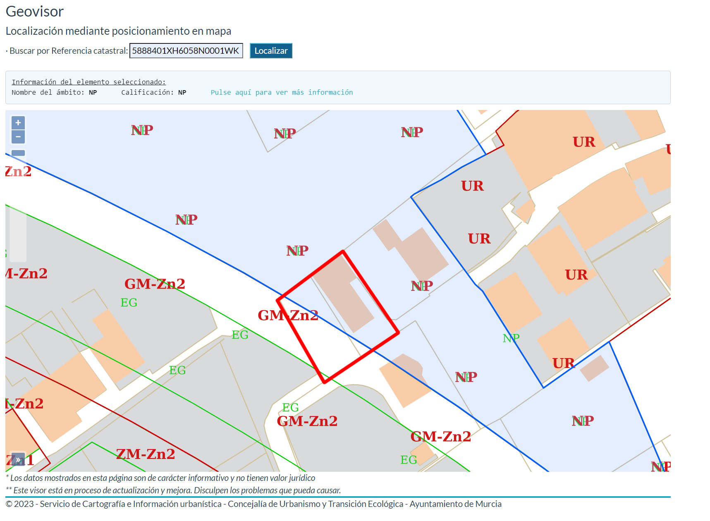Click the disclaimer about 'valor jurídico'
Image resolution: width=710 pixels, height=521 pixels.
(160, 478)
